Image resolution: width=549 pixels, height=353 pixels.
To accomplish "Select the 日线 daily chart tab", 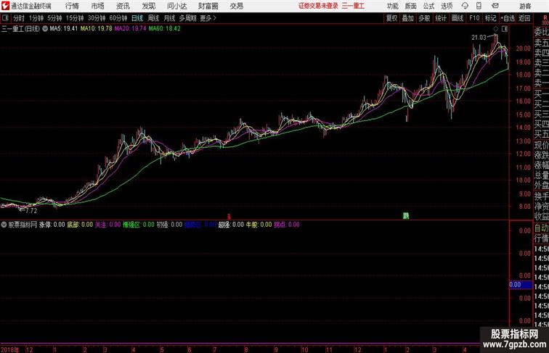I will pos(137,18).
